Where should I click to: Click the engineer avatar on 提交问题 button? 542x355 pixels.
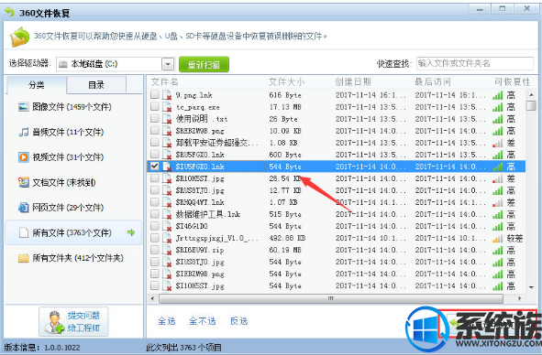coord(55,322)
